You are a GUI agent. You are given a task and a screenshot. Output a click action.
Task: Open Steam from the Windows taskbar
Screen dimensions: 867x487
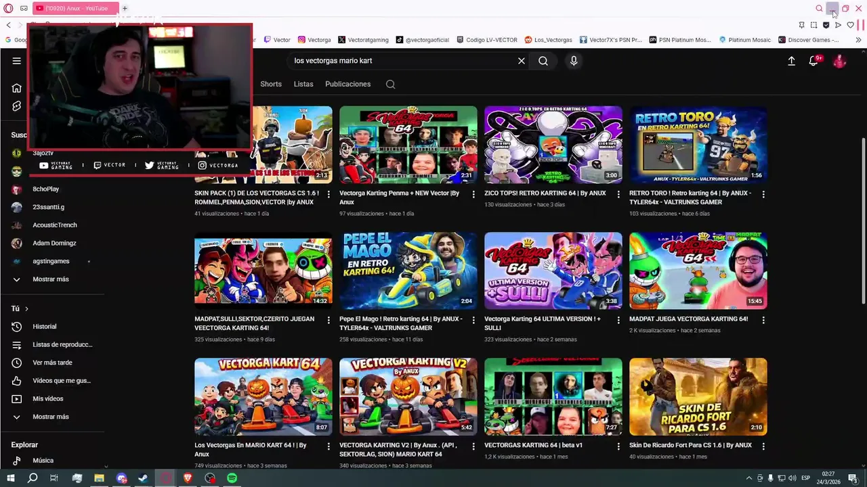point(144,478)
